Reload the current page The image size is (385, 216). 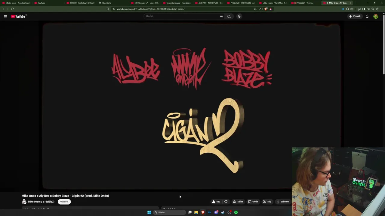pyautogui.click(x=12, y=9)
